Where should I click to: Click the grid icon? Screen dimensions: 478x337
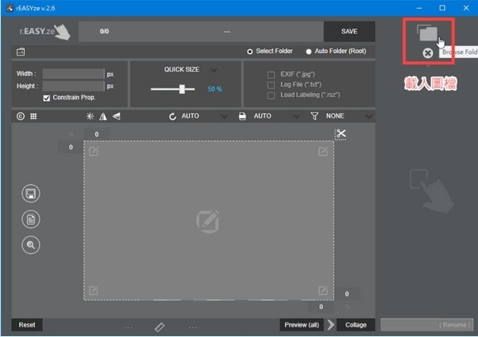pos(33,116)
